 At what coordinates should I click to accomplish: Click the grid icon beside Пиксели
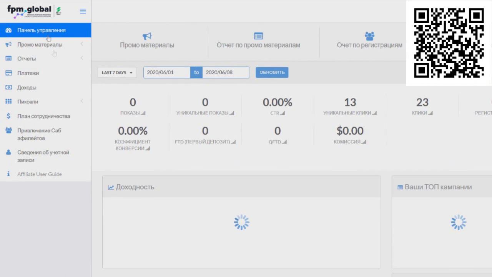pyautogui.click(x=8, y=102)
